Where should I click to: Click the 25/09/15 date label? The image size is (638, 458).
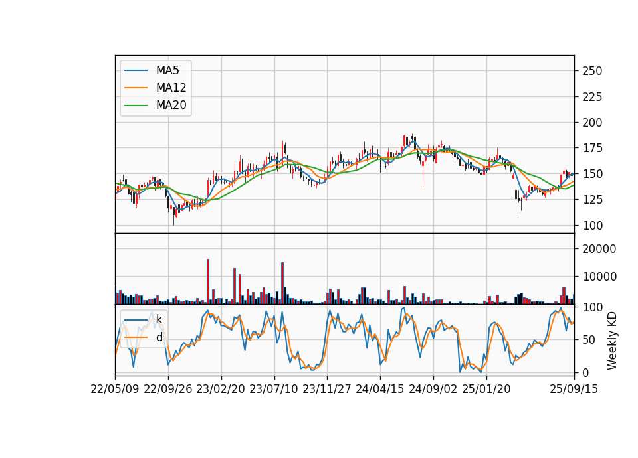[x=574, y=389]
